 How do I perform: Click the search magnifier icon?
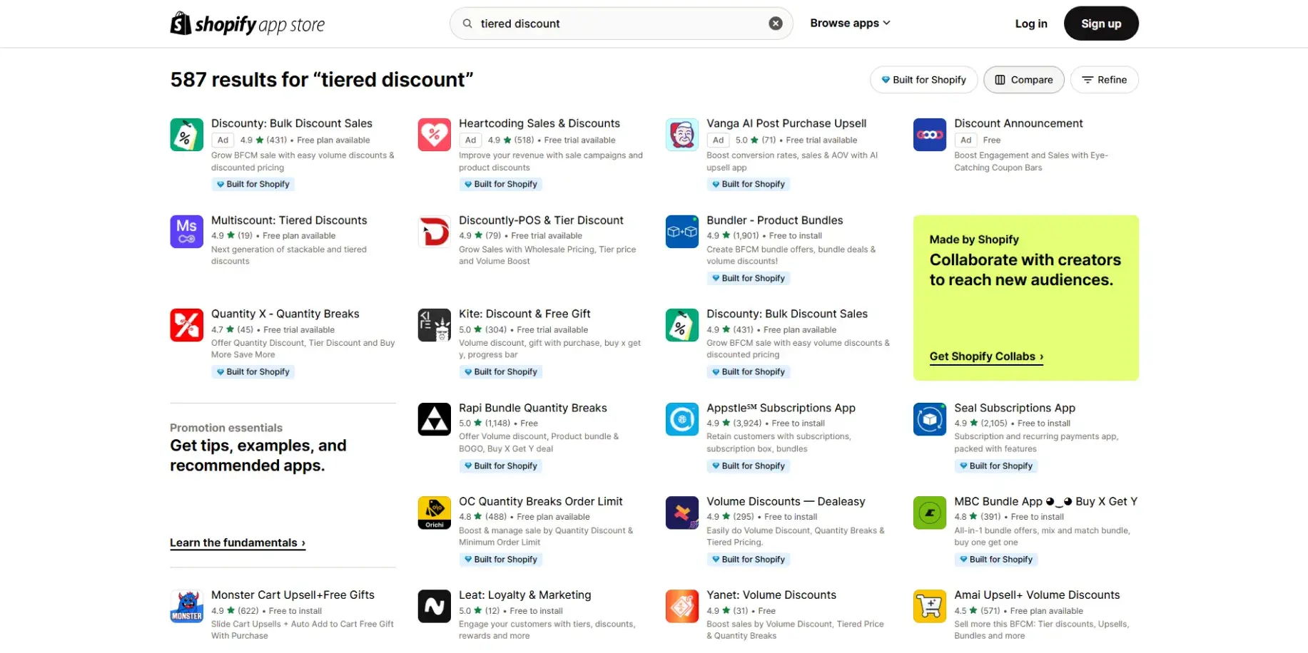[467, 24]
